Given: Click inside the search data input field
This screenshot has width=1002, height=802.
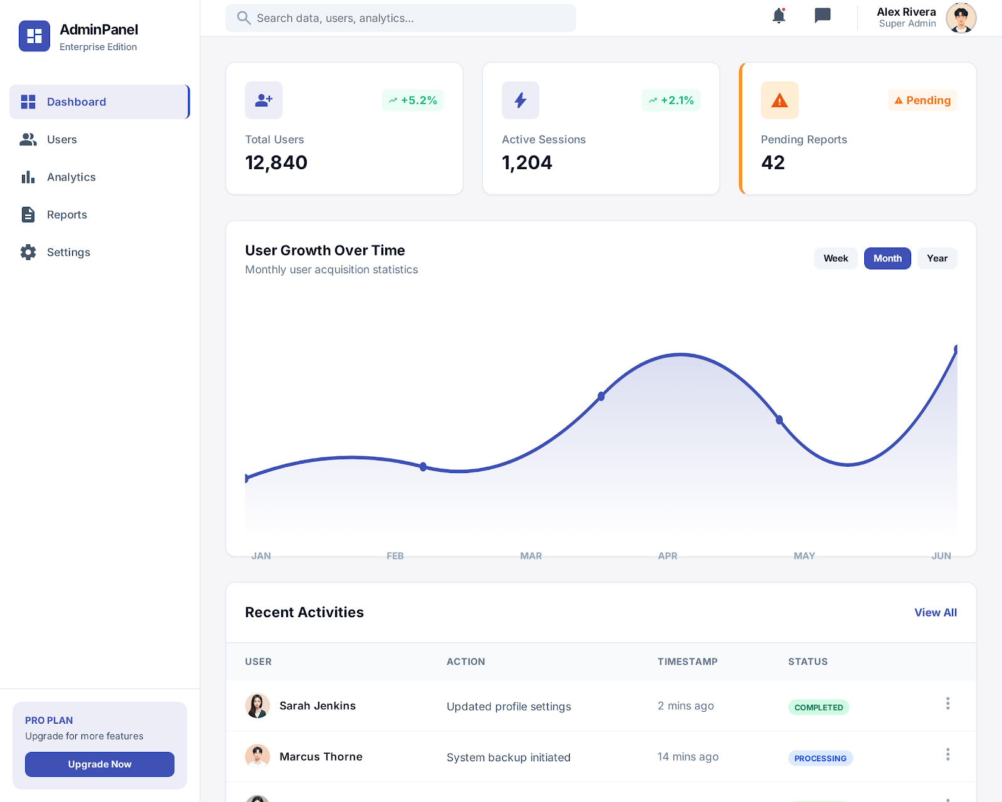Looking at the screenshot, I should [401, 18].
